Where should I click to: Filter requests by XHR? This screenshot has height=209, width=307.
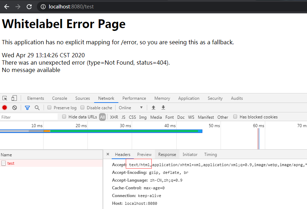pos(114,117)
